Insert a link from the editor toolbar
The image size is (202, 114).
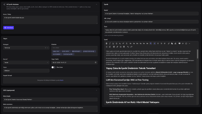coord(169,43)
